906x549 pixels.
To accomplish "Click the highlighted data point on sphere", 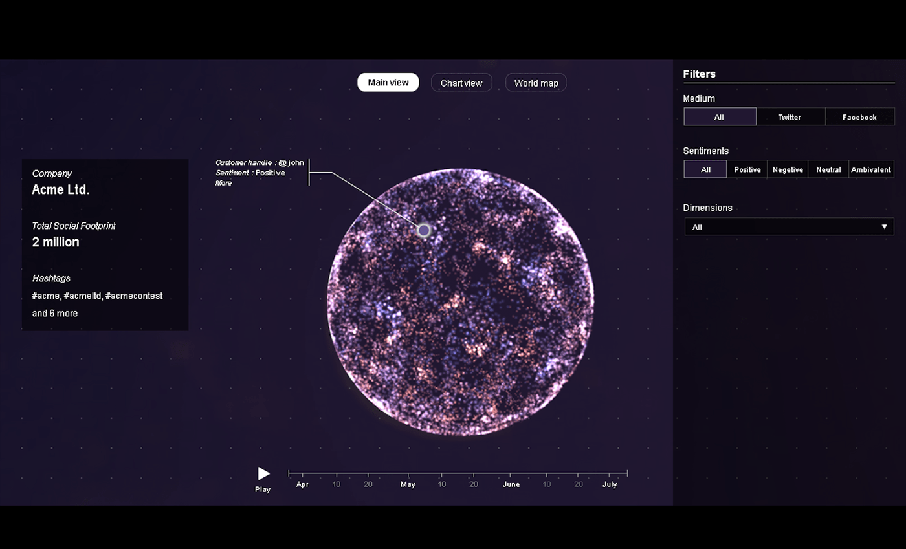I will click(x=424, y=230).
